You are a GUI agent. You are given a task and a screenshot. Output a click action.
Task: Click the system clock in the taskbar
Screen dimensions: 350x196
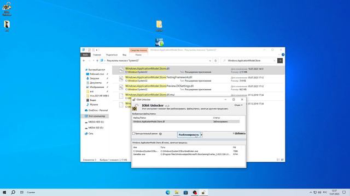[x=334, y=192]
